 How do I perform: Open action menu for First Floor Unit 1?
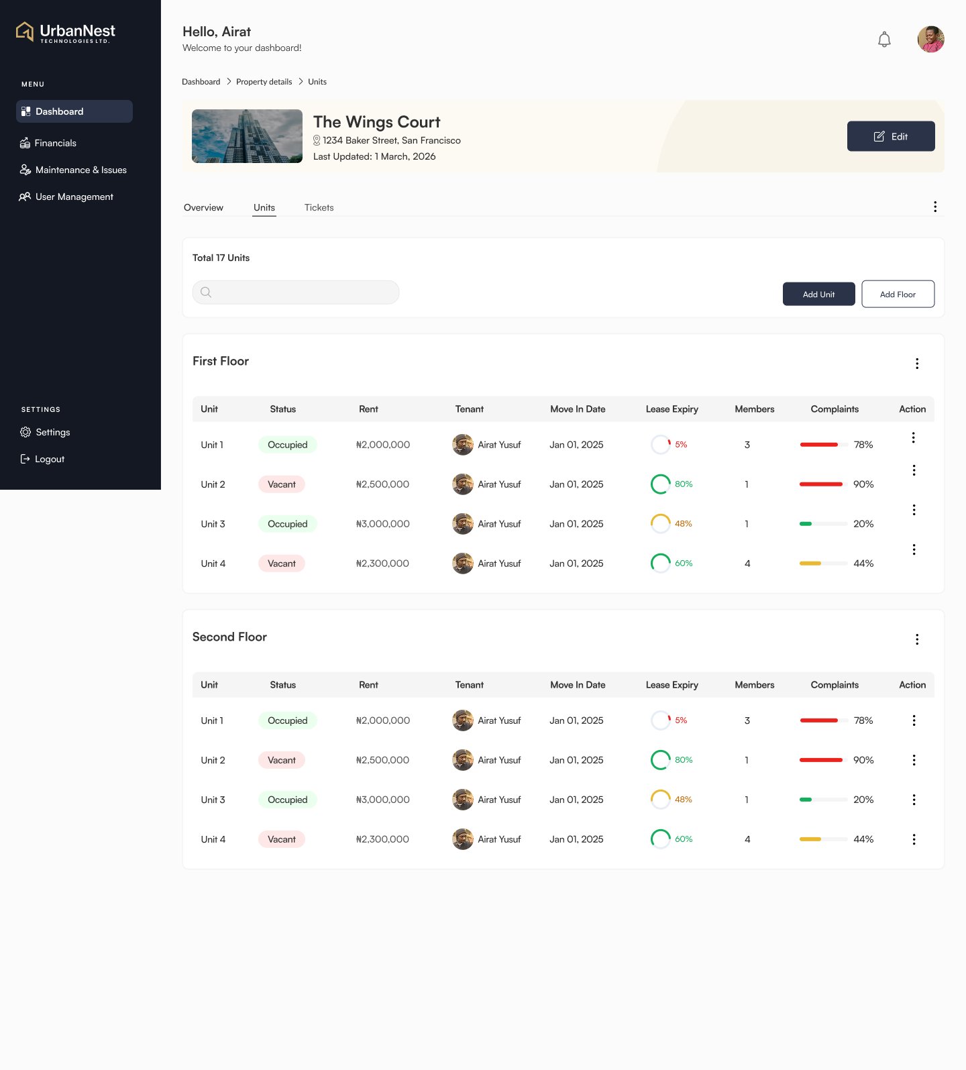913,437
